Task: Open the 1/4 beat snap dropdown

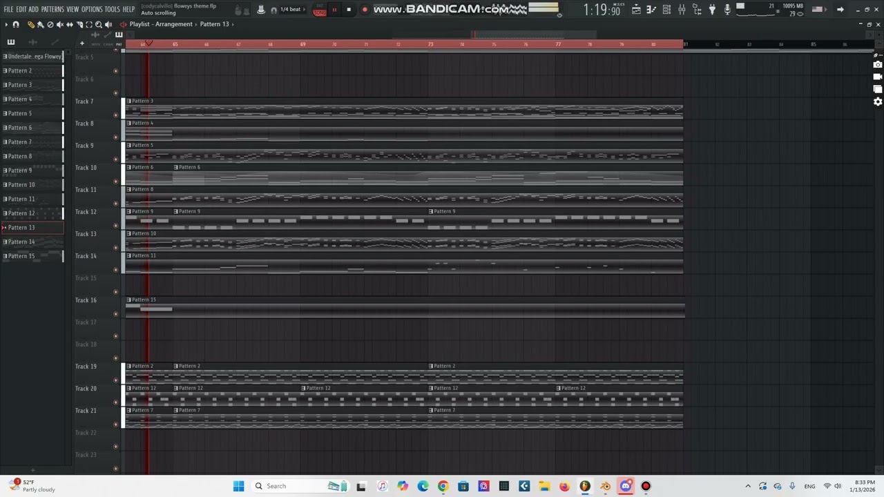Action: tap(291, 10)
